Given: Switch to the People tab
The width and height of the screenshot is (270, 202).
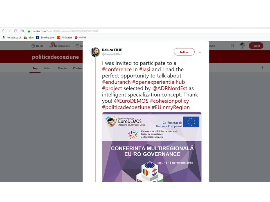Looking at the screenshot, I should [x=62, y=68].
